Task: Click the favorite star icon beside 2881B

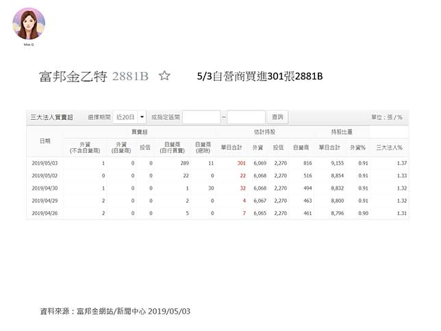Action: point(164,75)
